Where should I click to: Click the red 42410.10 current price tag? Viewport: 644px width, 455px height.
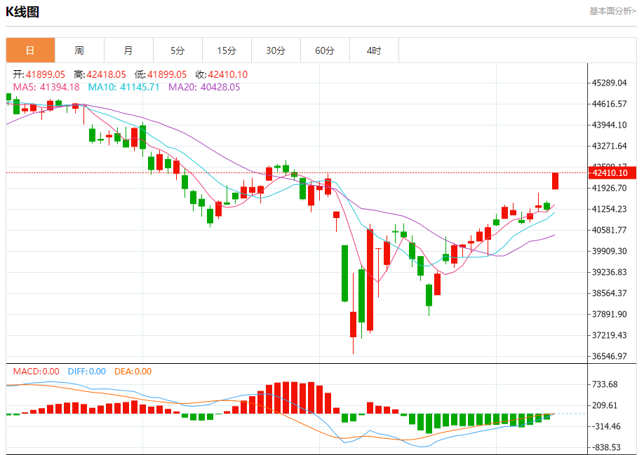pyautogui.click(x=612, y=172)
